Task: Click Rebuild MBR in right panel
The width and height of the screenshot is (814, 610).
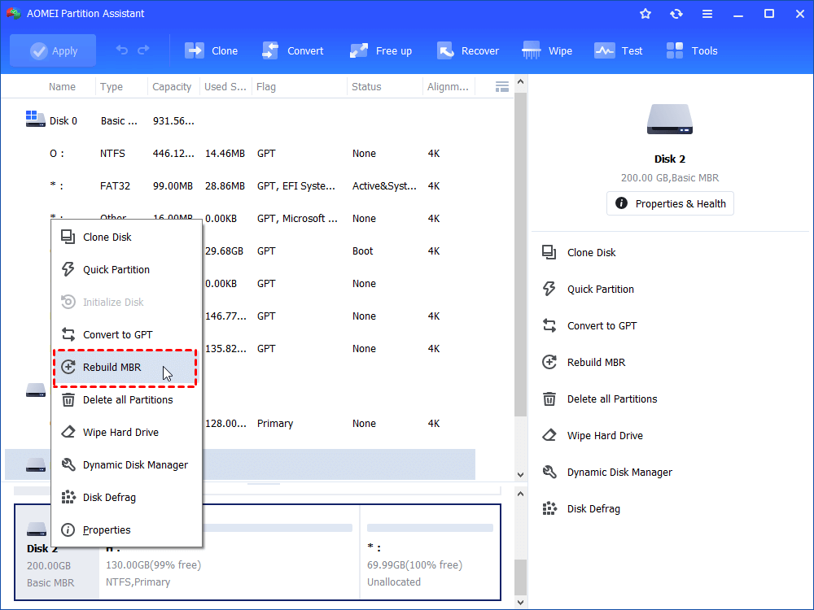Action: pyautogui.click(x=584, y=362)
